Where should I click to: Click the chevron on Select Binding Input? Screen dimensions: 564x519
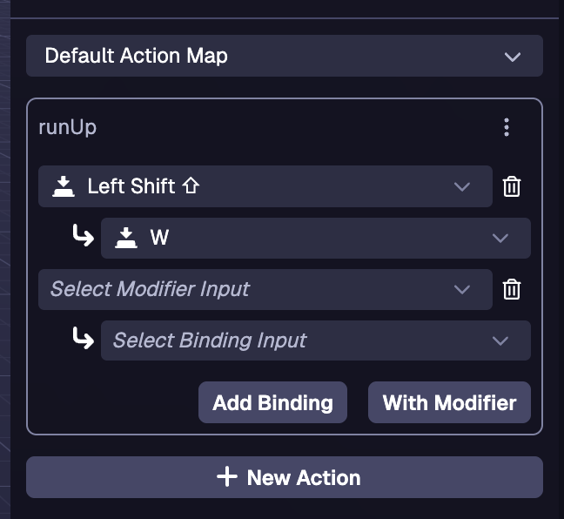coord(500,340)
